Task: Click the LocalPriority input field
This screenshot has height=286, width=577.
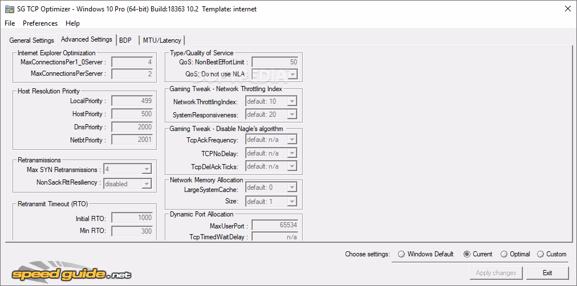Action: (132, 101)
